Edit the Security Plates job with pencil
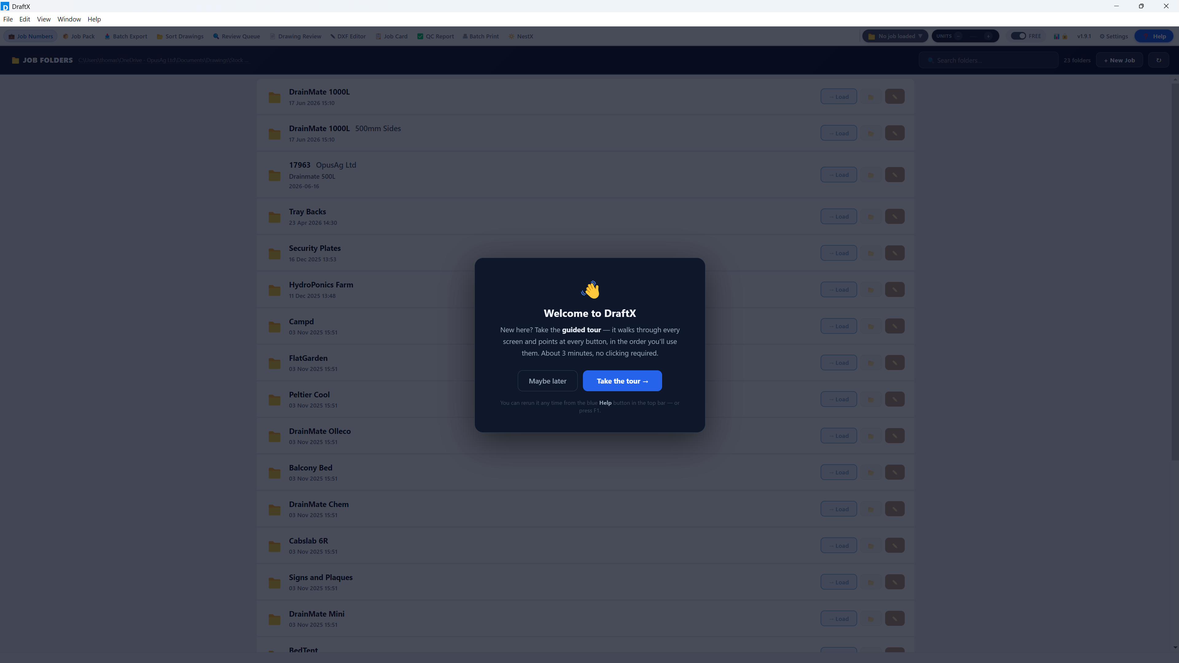The image size is (1179, 663). coord(895,253)
